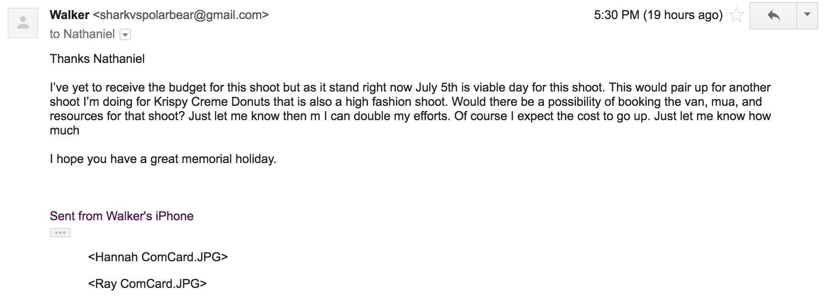
Task: Show details arrow next to 'to Nathaniel'
Action: coord(125,34)
